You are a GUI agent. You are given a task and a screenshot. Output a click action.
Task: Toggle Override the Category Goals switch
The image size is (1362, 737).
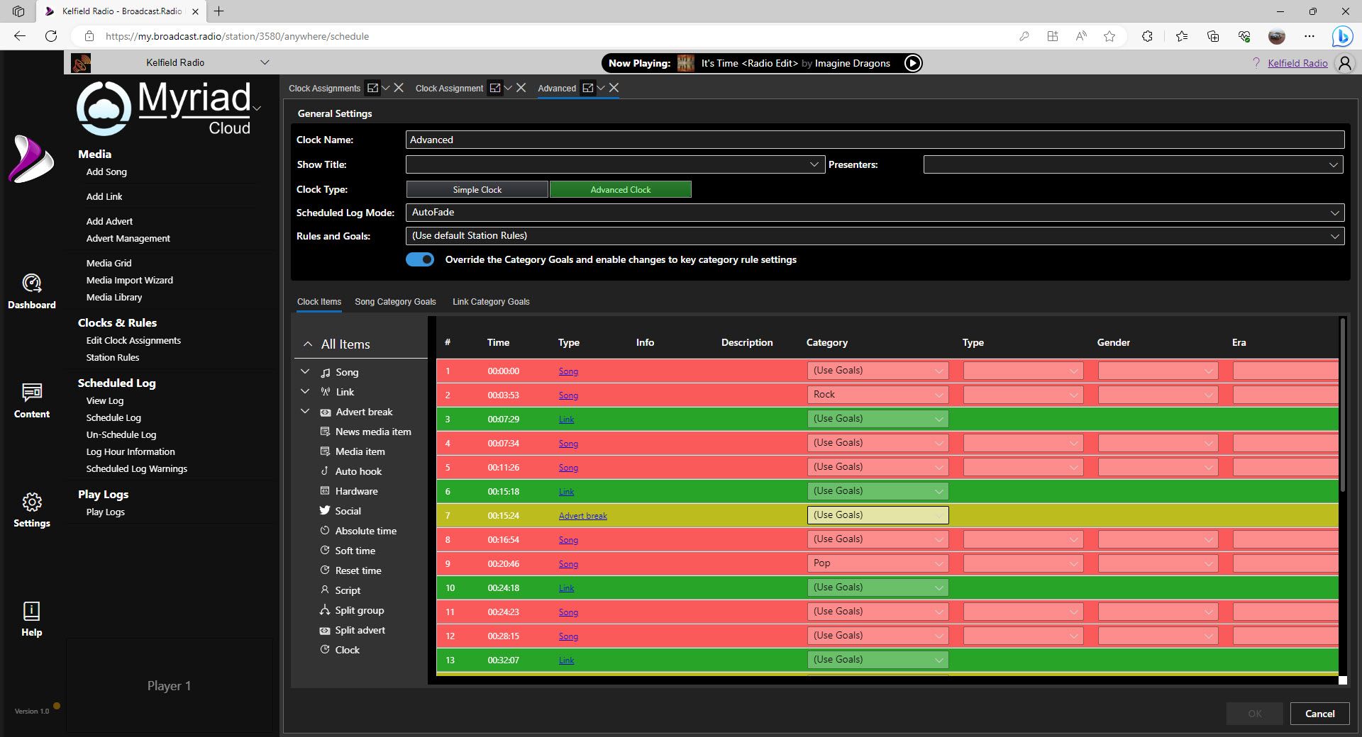[420, 259]
